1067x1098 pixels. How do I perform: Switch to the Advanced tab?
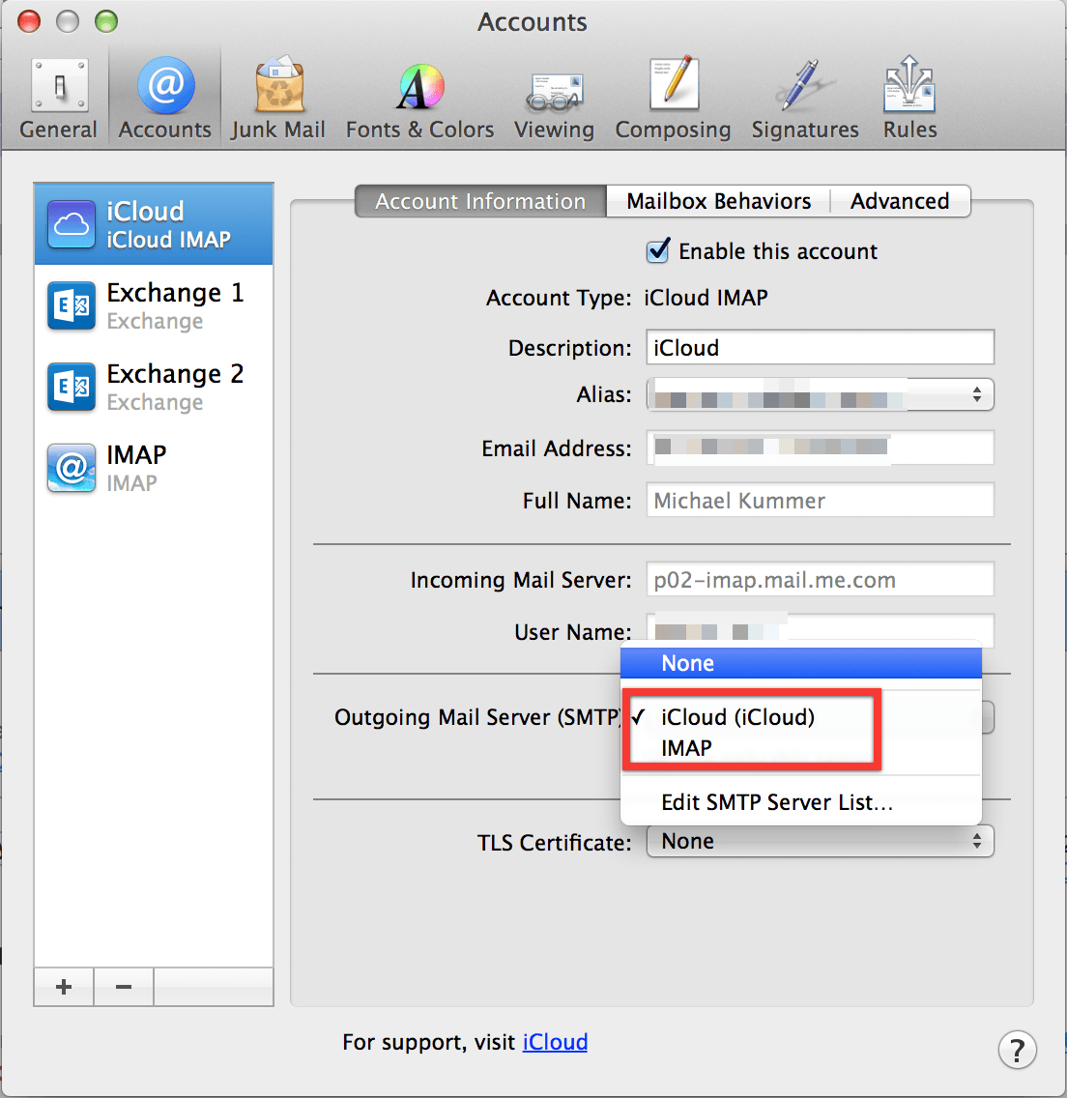point(900,201)
